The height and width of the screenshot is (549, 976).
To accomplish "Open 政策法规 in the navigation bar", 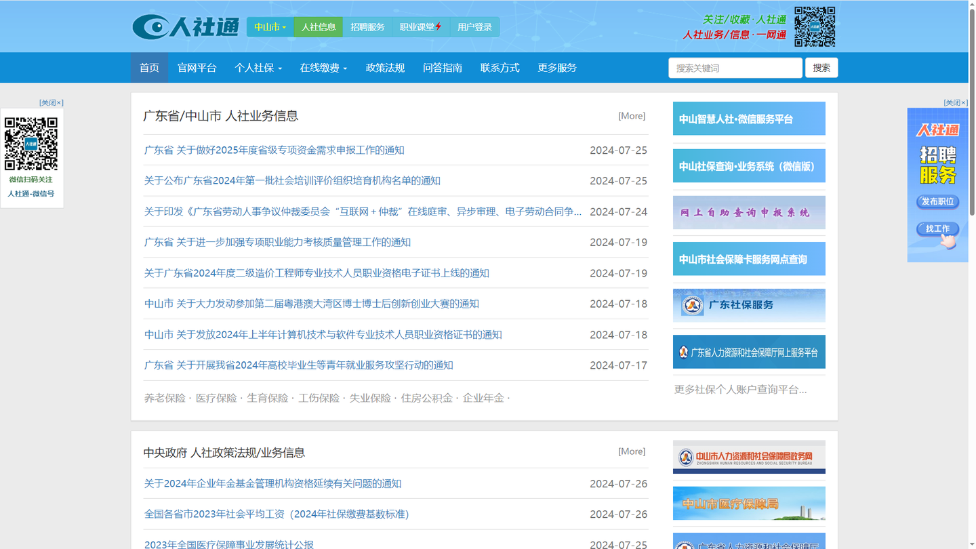I will (x=385, y=68).
